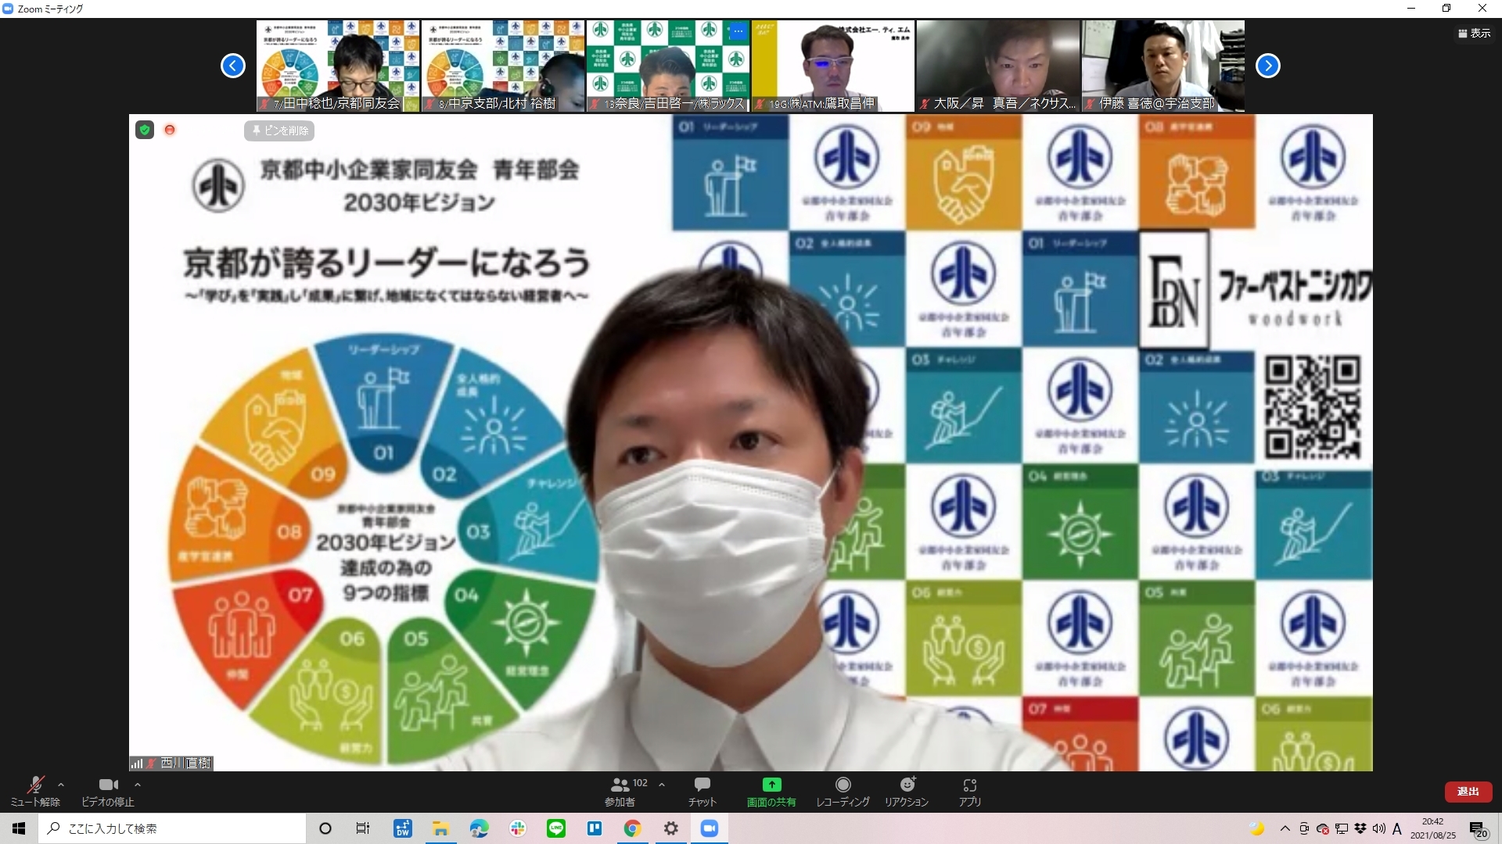
Task: Remove pin with ピンを削除 button
Action: pos(279,131)
